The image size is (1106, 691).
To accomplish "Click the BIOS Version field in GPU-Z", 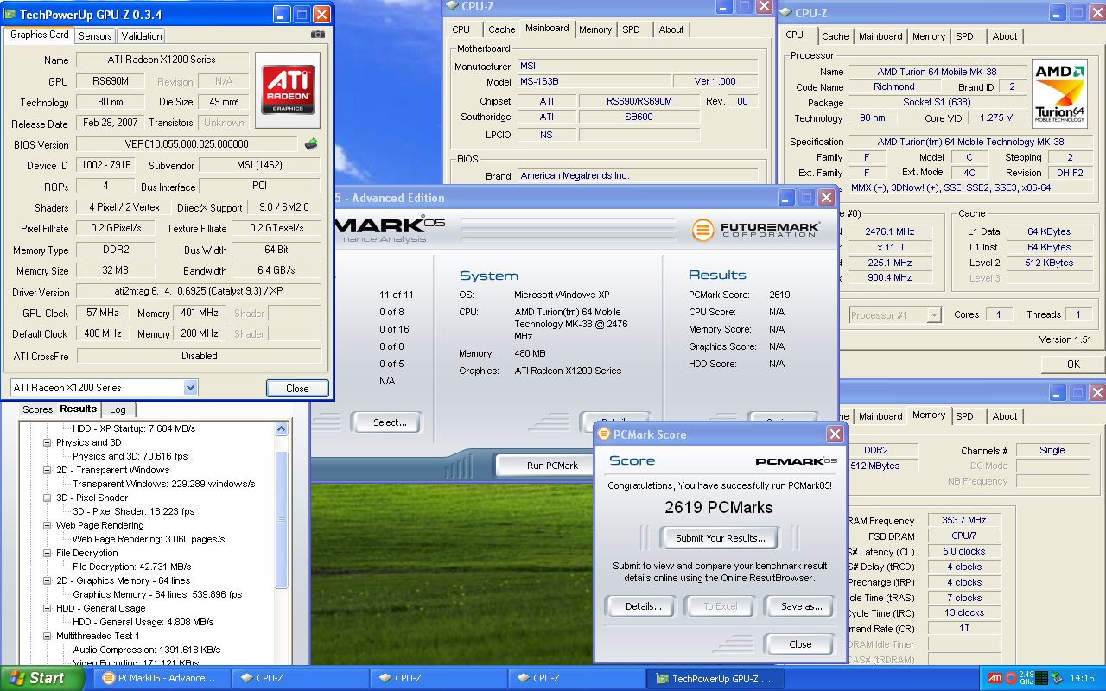I will point(187,144).
